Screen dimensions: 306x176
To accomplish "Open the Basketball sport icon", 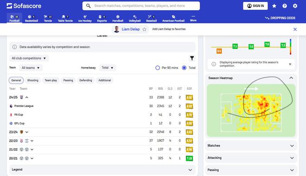I will click(32, 19).
